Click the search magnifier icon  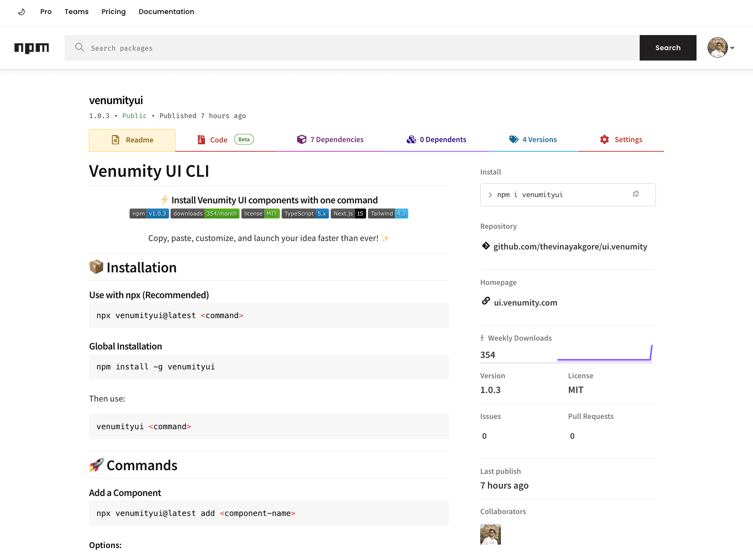point(79,47)
